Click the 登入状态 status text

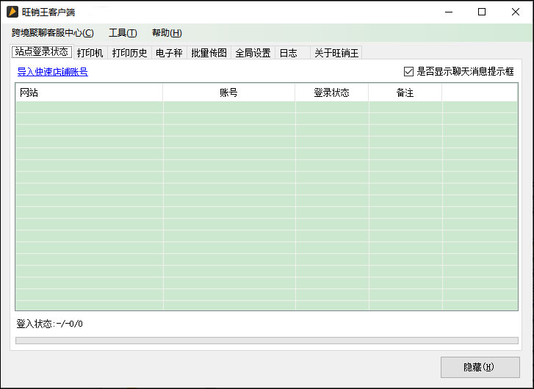pos(50,324)
